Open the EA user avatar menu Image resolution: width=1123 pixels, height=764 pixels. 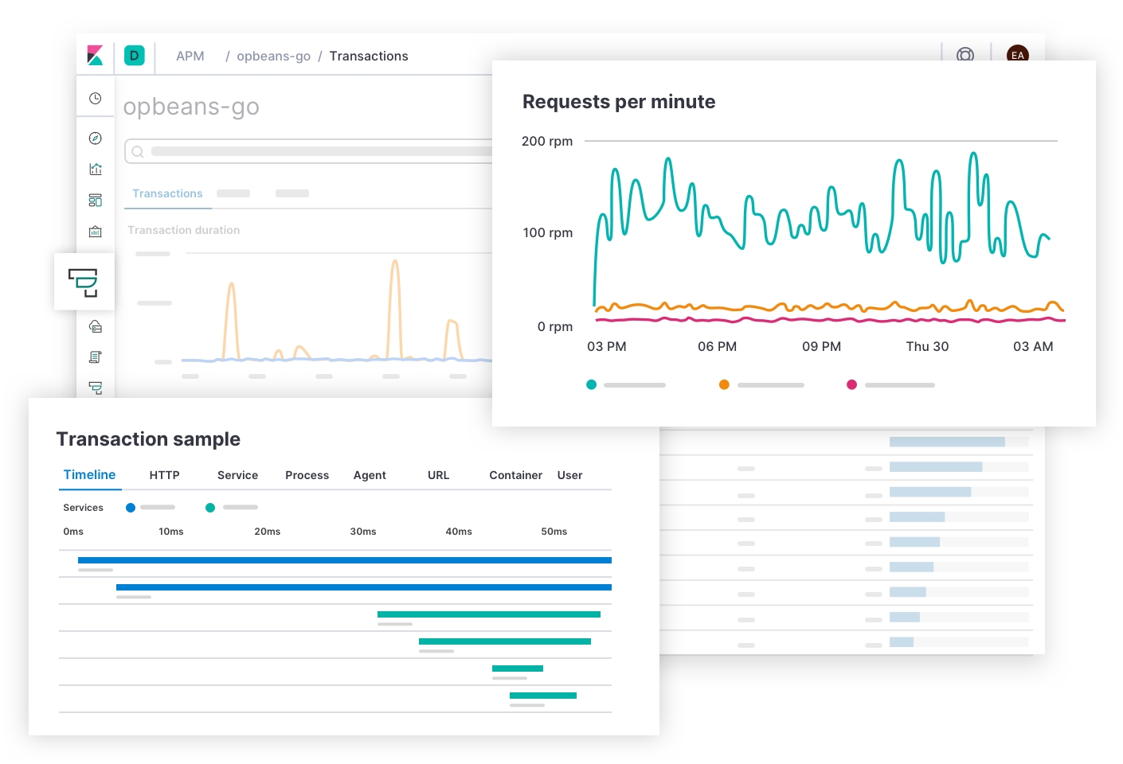coord(1017,55)
